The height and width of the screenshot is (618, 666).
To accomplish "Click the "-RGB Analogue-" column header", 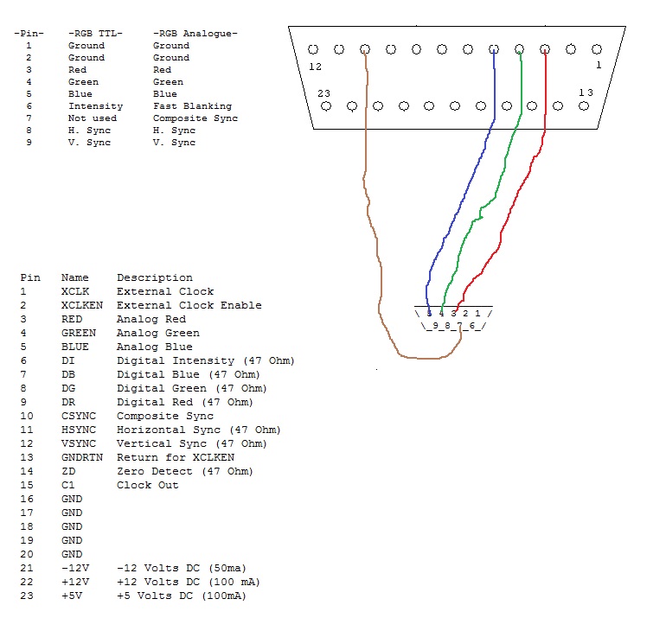I will click(195, 34).
